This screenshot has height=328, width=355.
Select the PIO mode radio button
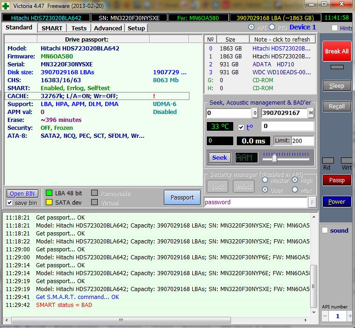click(x=272, y=27)
